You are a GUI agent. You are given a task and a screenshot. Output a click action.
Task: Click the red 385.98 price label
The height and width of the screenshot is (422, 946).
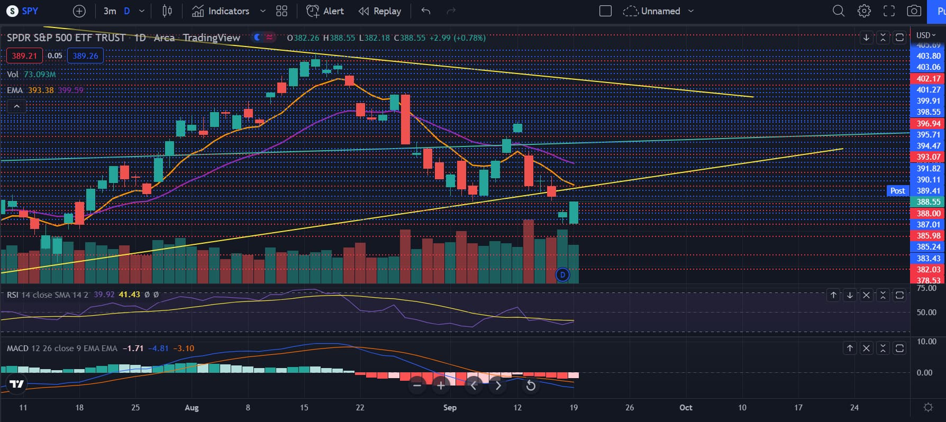(x=929, y=236)
